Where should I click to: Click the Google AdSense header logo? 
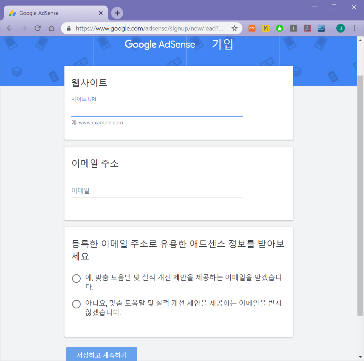point(160,44)
